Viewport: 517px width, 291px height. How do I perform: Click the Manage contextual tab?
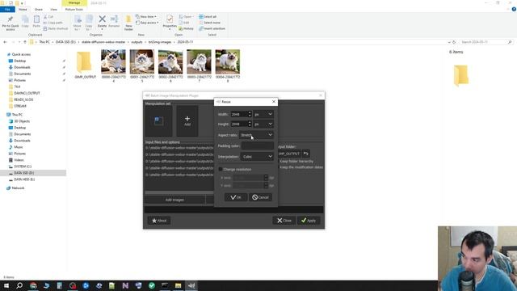(74, 3)
